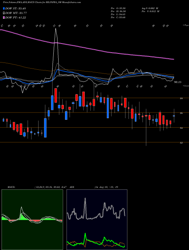Click the ADX '(14 day) 18, +15, -19' text
The image size is (189, 250).
[106, 187]
